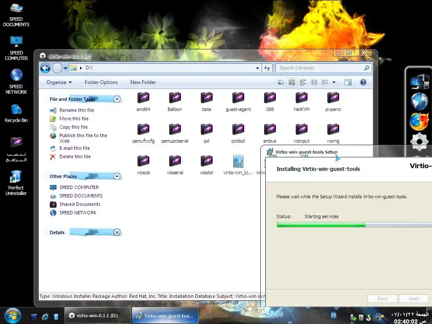Select the i386 folder
The width and height of the screenshot is (432, 324).
[270, 101]
